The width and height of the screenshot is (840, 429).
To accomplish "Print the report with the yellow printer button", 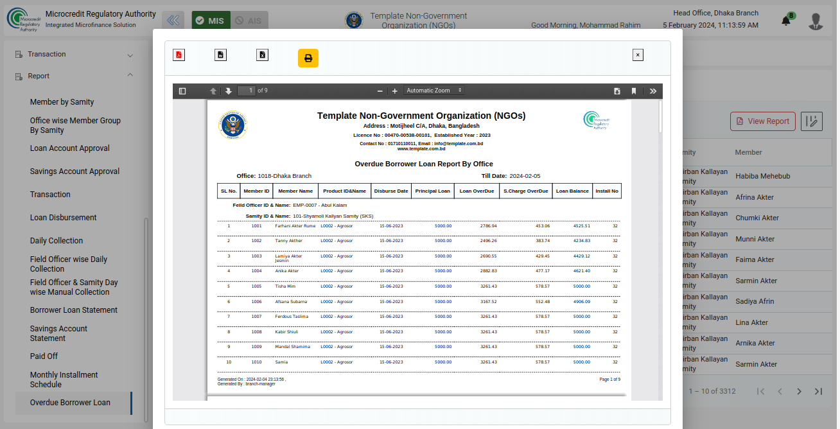I will pos(308,58).
